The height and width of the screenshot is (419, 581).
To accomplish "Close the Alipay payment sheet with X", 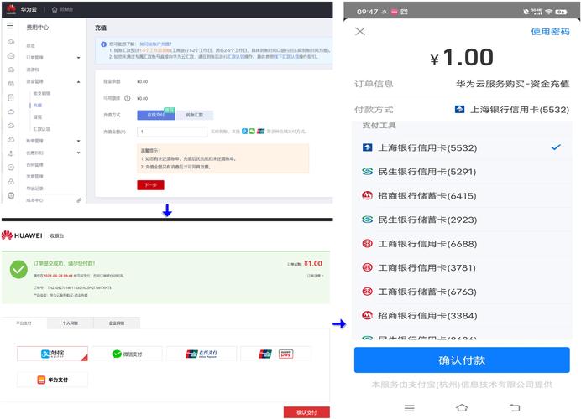I will 360,32.
